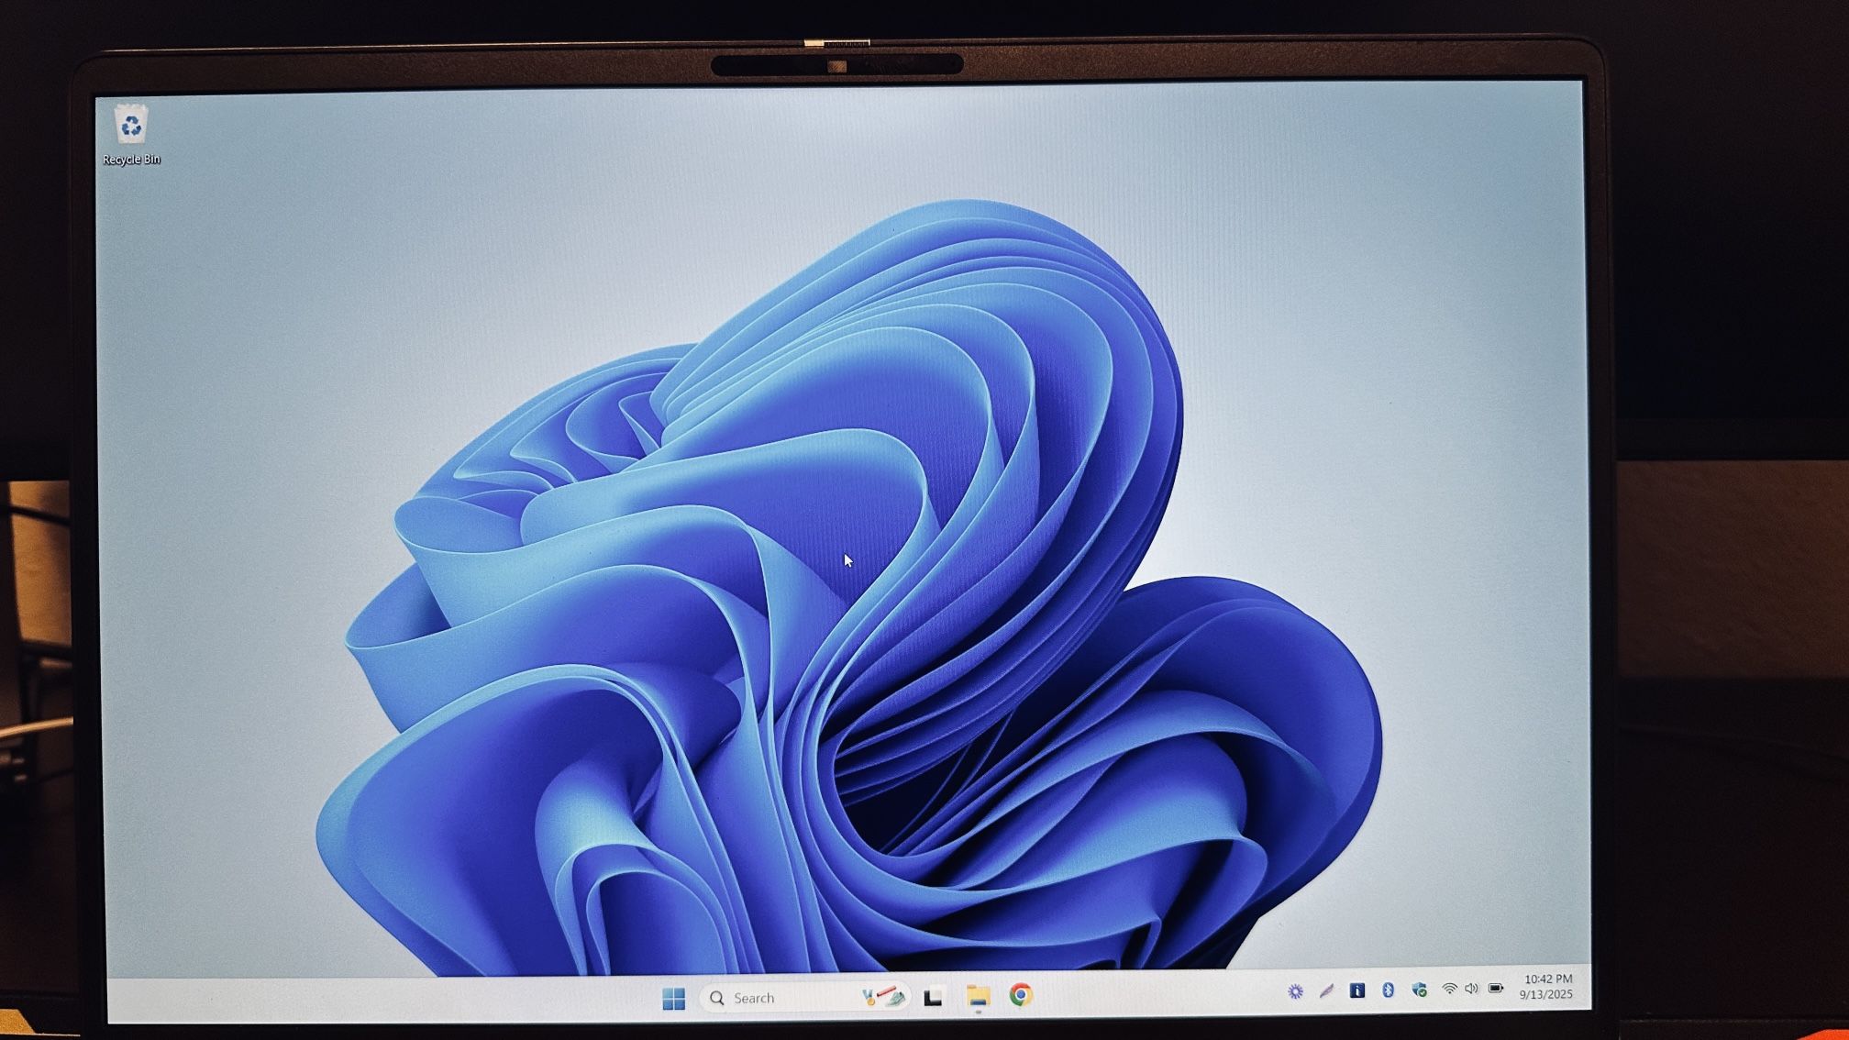Screen dimensions: 1849x1040
Task: Click the Recycle Bin text label
Action: point(131,160)
